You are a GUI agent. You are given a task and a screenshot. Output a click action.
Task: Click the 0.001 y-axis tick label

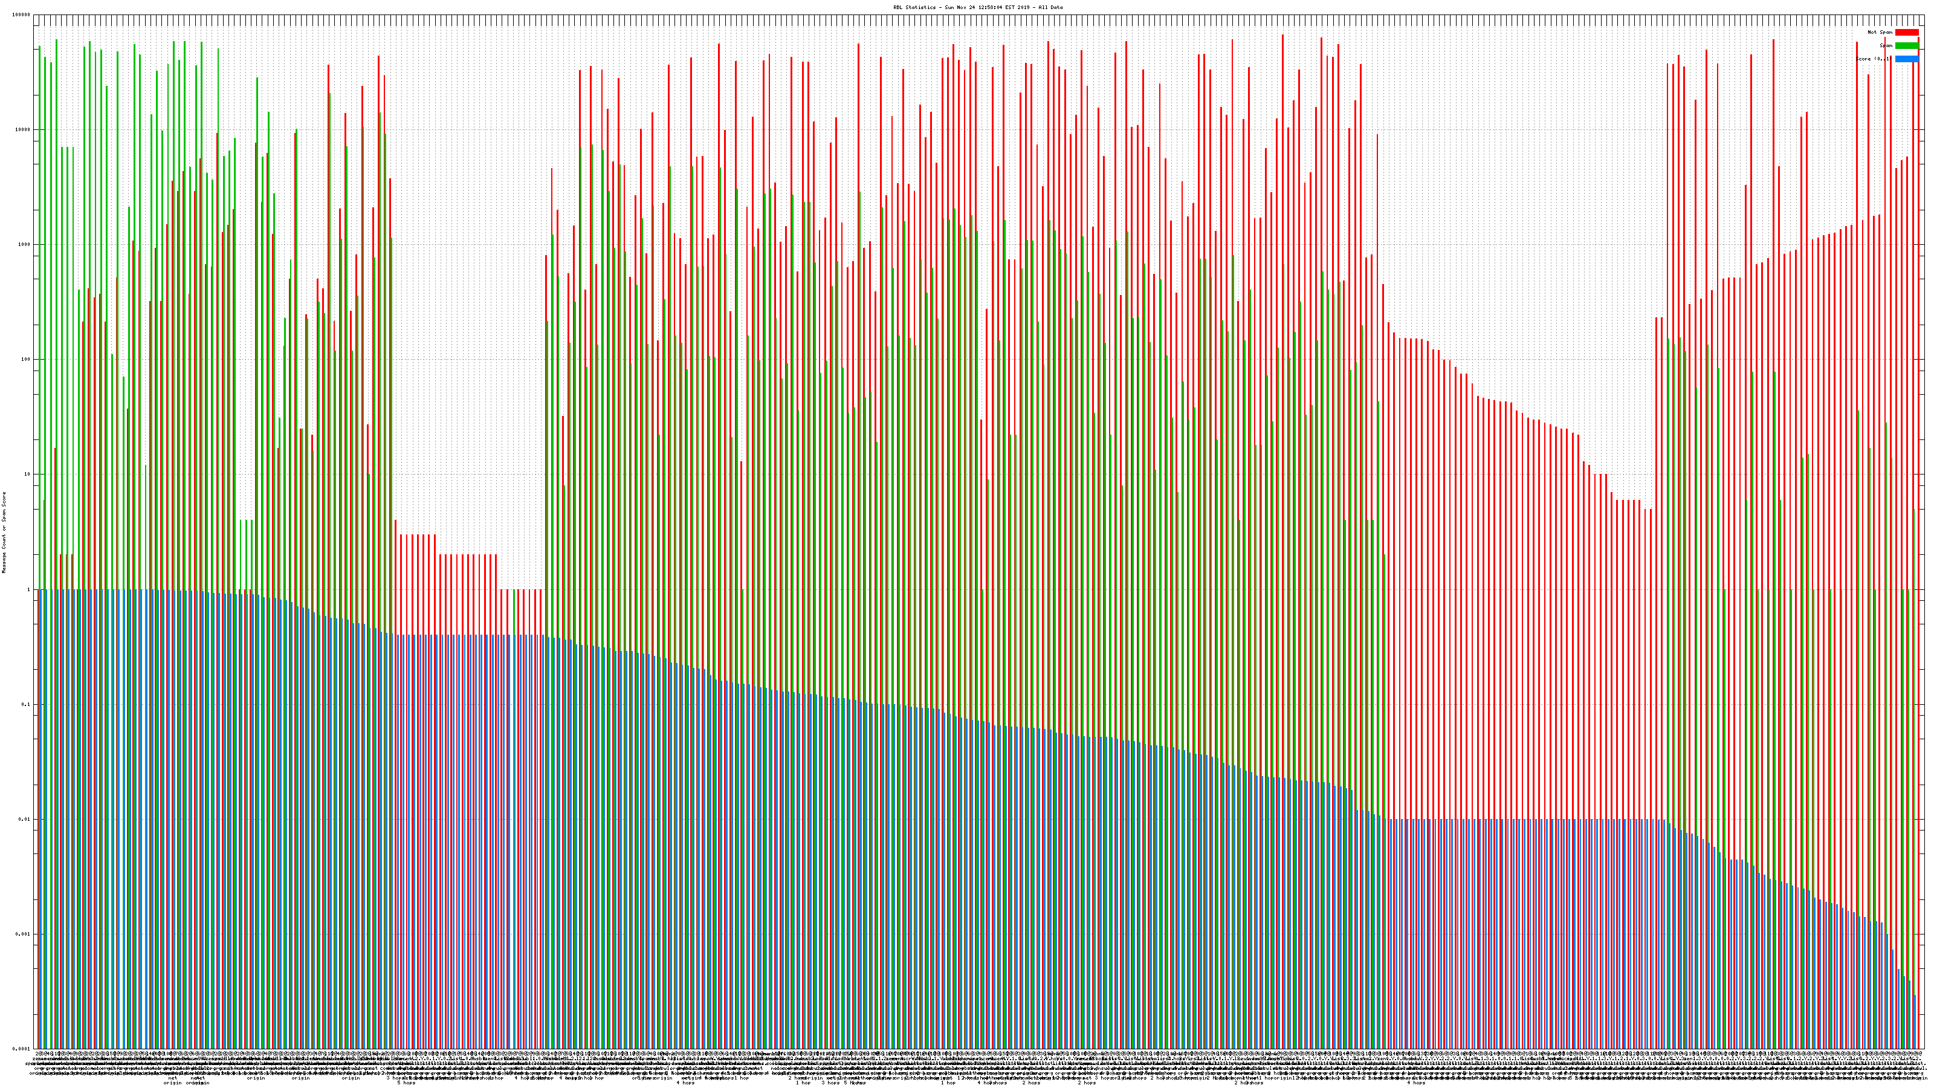[x=22, y=934]
